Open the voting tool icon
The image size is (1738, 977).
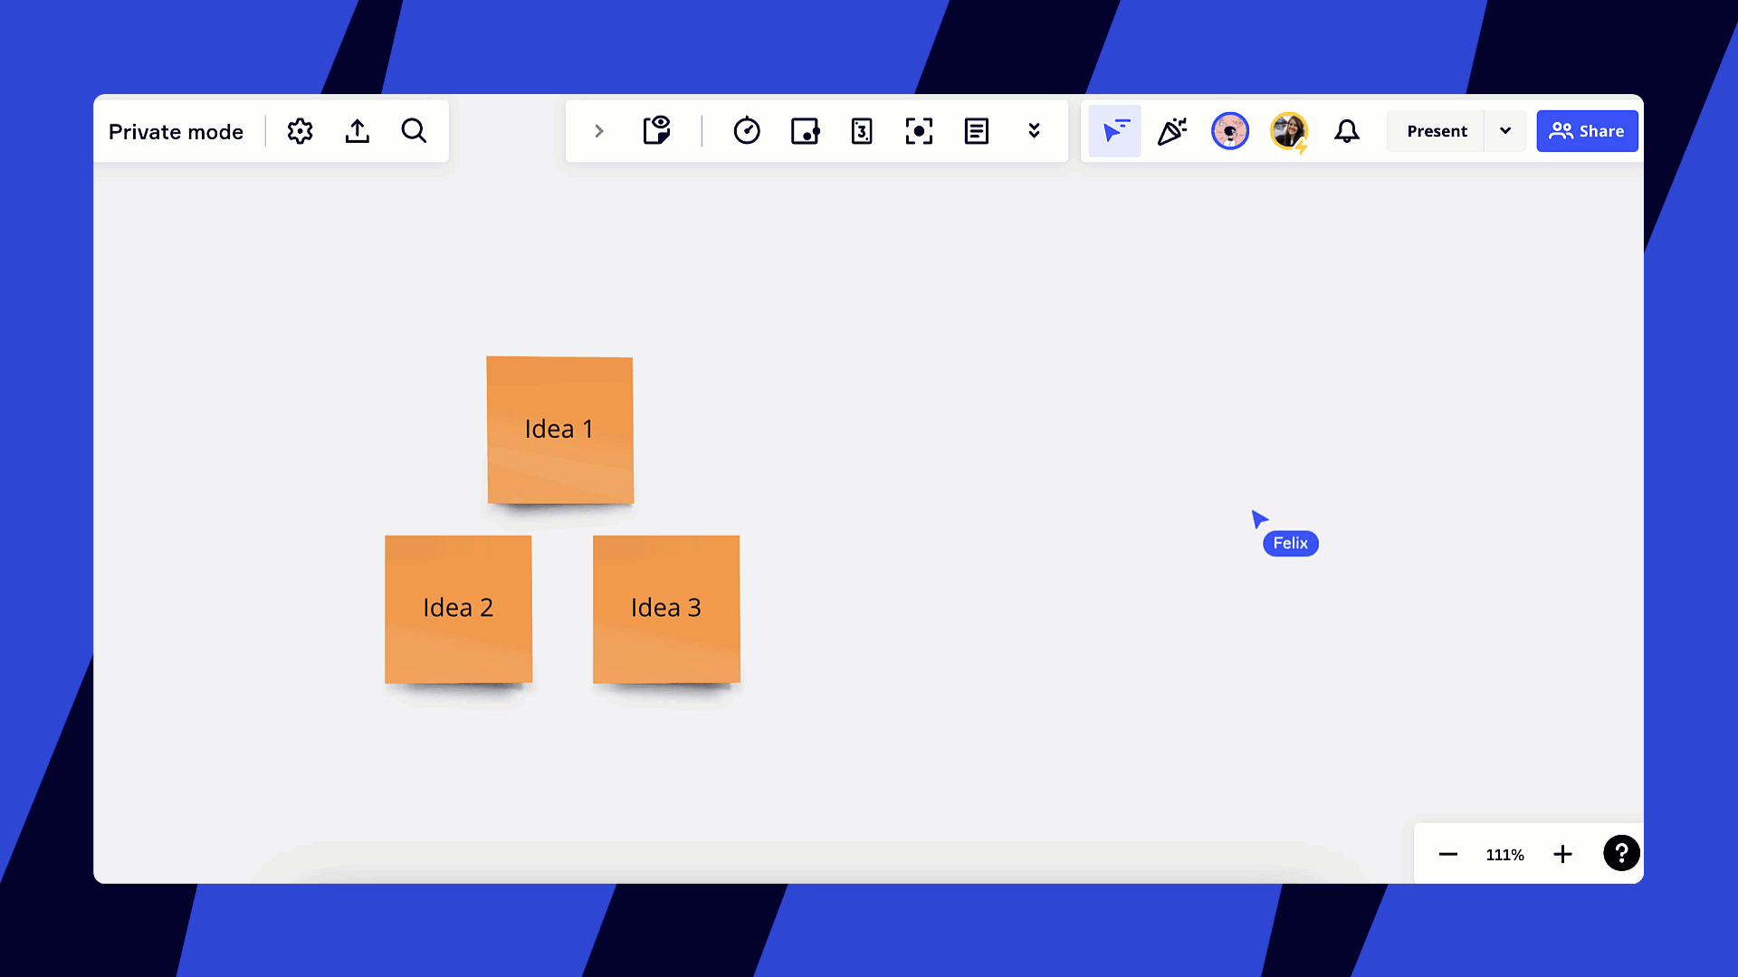pos(805,131)
